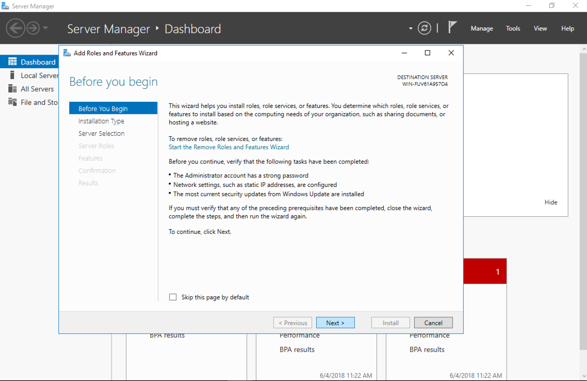Click the Server Manager app icon in title bar
This screenshot has height=381, width=587.
click(x=5, y=6)
